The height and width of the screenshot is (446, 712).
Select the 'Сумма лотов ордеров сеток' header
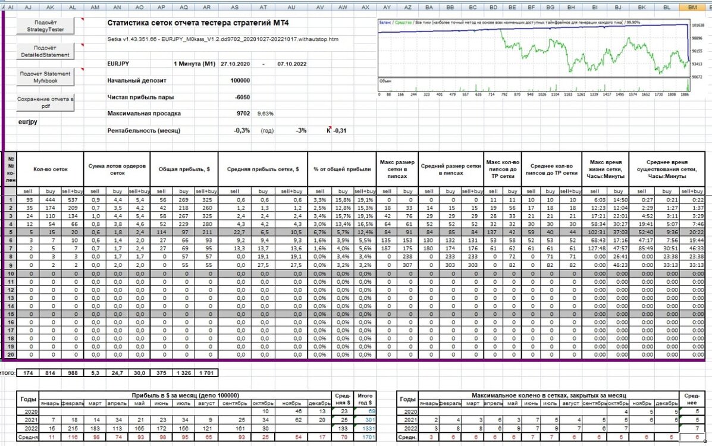[117, 169]
